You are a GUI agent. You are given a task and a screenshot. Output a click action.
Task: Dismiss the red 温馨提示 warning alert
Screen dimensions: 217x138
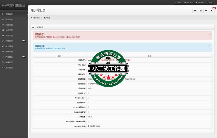point(209,34)
